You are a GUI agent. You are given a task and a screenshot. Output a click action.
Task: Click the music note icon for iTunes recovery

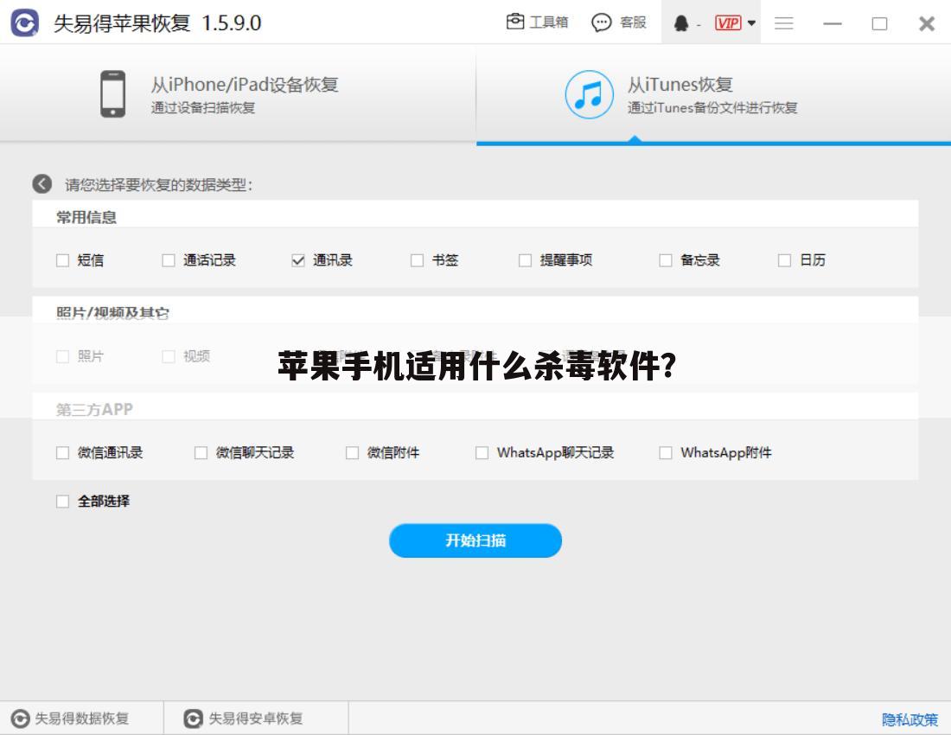[589, 93]
